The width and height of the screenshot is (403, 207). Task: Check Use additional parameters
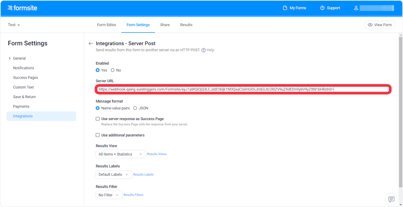tap(98, 135)
